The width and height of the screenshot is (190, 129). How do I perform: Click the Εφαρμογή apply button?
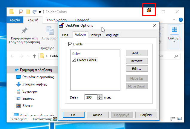coord(122,115)
